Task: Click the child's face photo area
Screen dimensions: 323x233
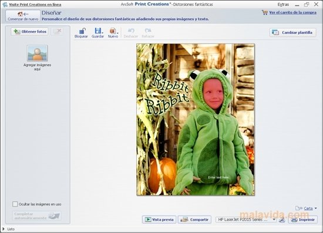Action: (213, 94)
